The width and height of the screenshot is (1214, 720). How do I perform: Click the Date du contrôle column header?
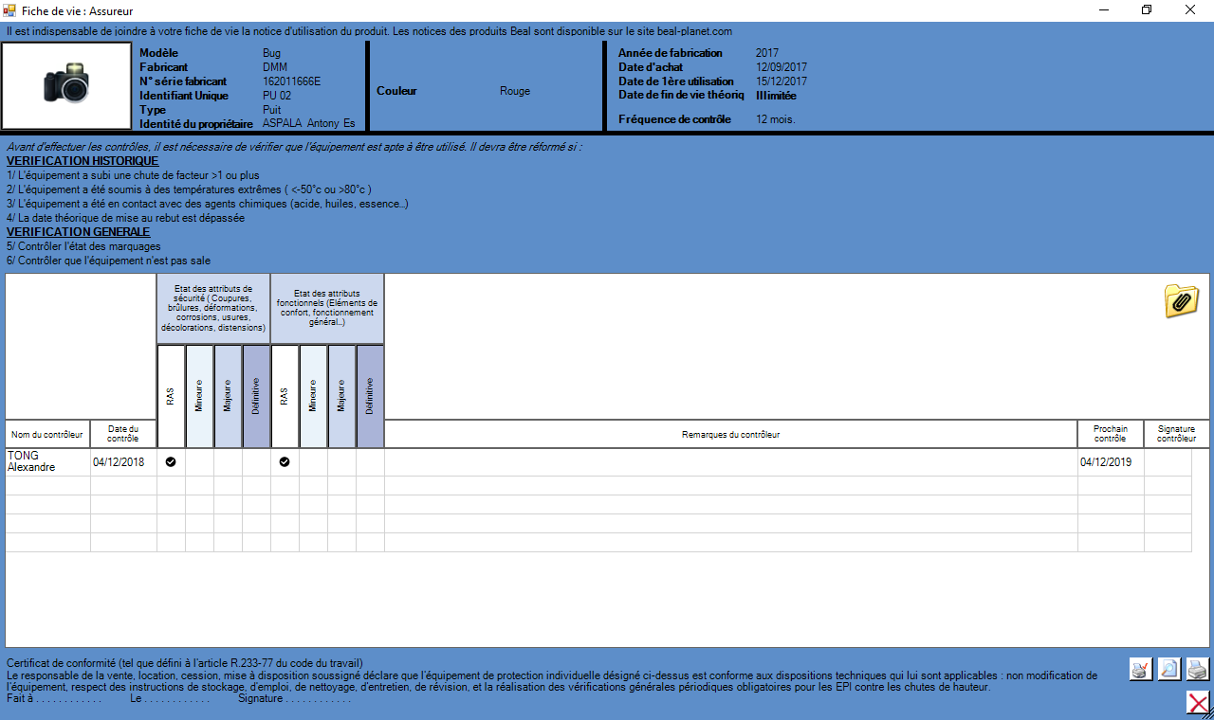[123, 434]
